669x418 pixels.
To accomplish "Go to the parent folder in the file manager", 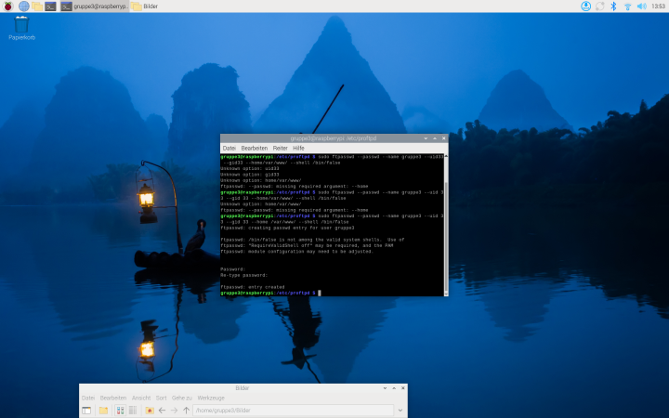I will click(187, 410).
